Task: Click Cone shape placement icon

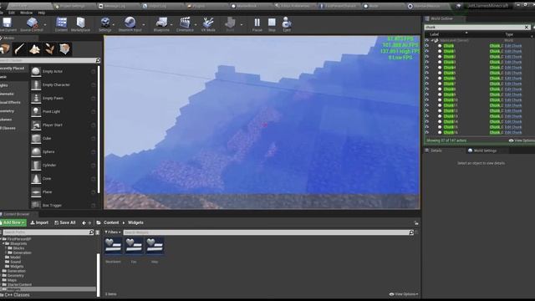Action: [x=36, y=178]
